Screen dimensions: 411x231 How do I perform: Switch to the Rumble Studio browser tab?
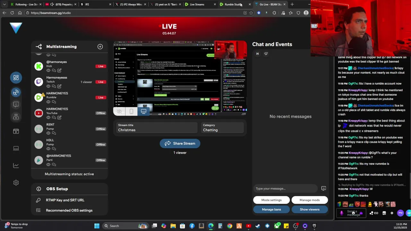point(235,4)
